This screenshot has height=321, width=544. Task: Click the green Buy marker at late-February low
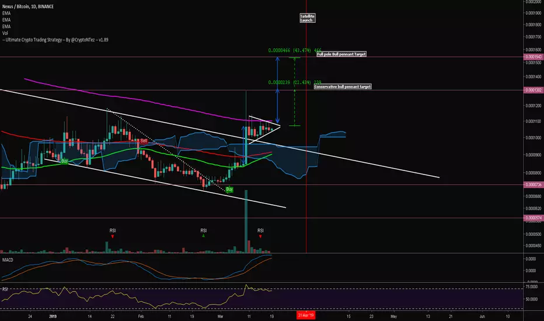[229, 190]
